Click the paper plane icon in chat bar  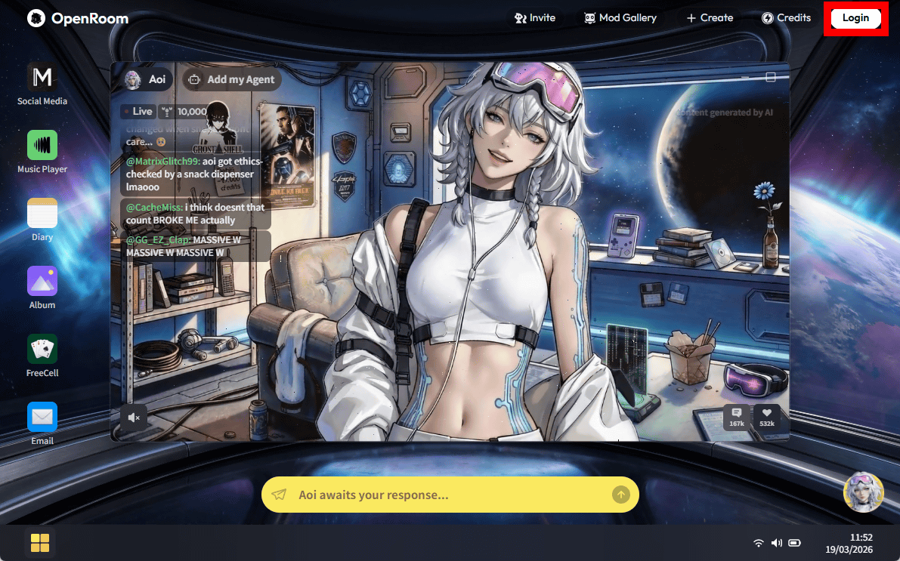pos(279,495)
